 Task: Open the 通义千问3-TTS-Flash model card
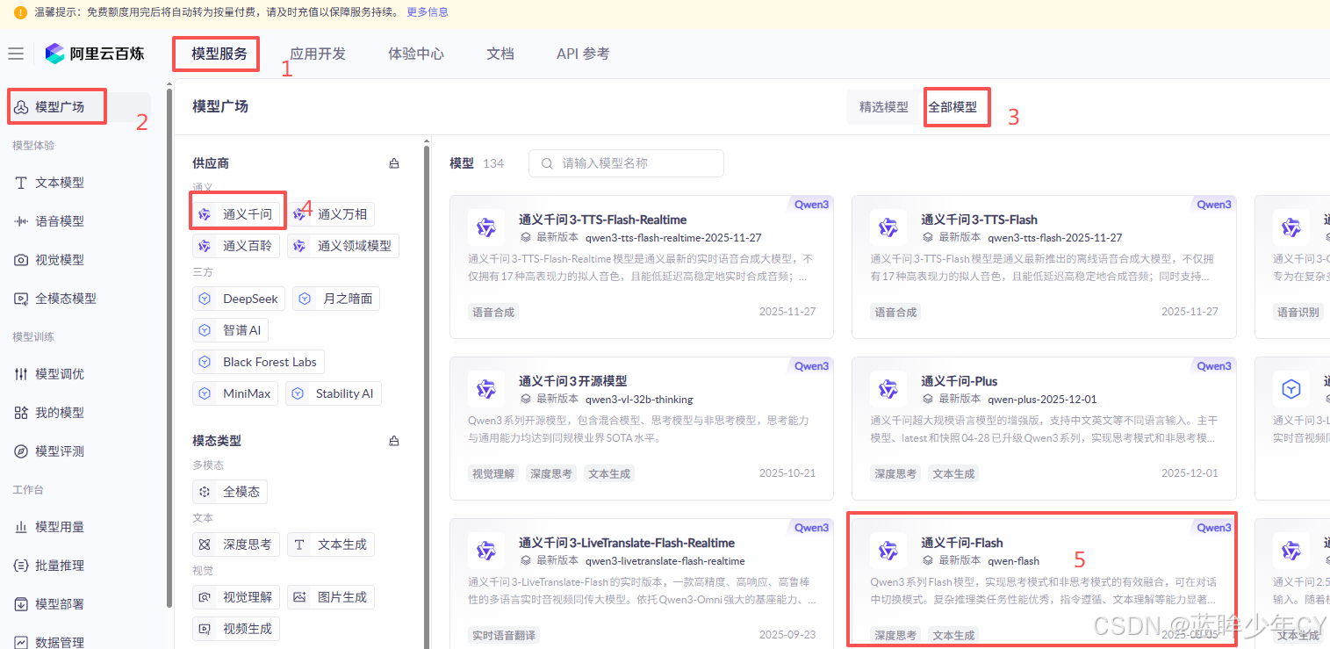pos(1044,267)
